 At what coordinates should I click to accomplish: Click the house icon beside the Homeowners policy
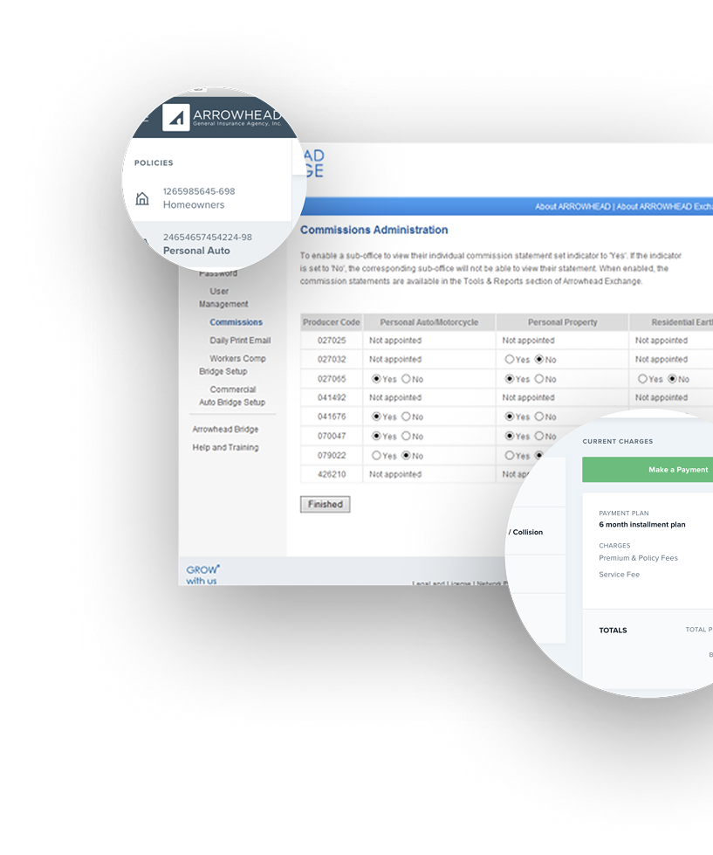[x=142, y=198]
